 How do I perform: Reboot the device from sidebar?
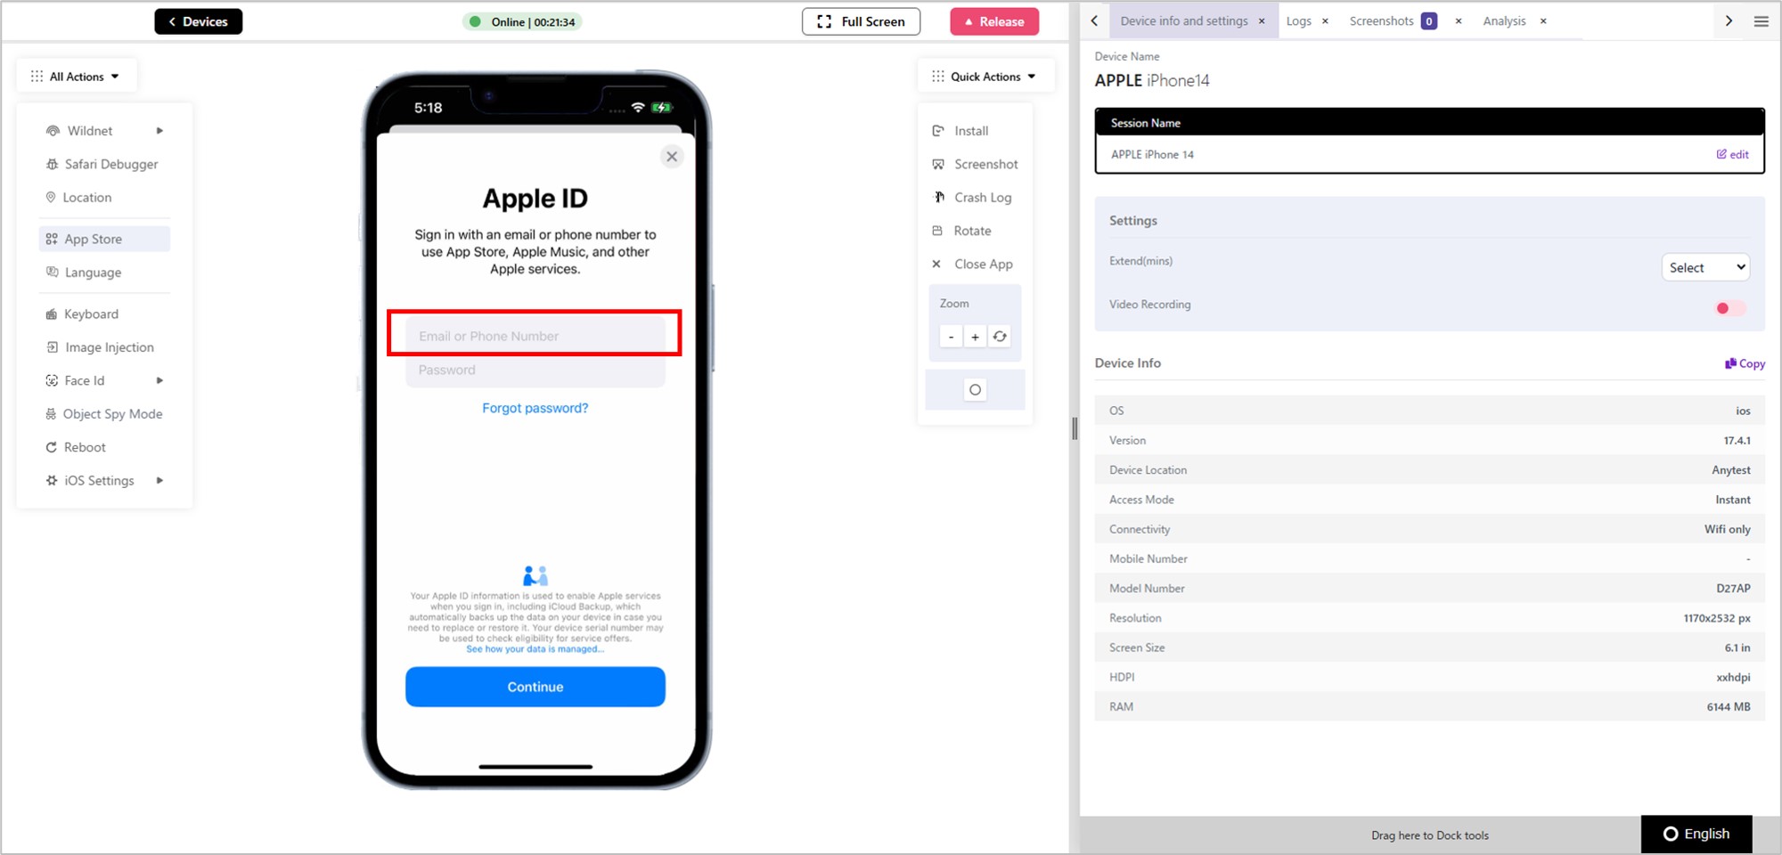coord(76,447)
